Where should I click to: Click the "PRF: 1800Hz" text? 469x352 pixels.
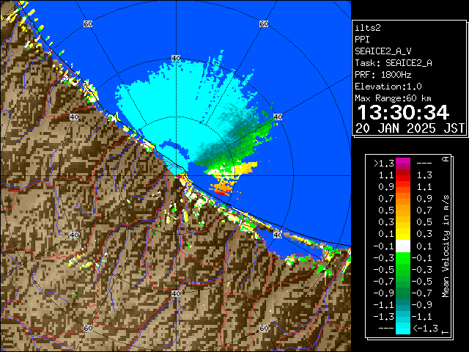[383, 75]
